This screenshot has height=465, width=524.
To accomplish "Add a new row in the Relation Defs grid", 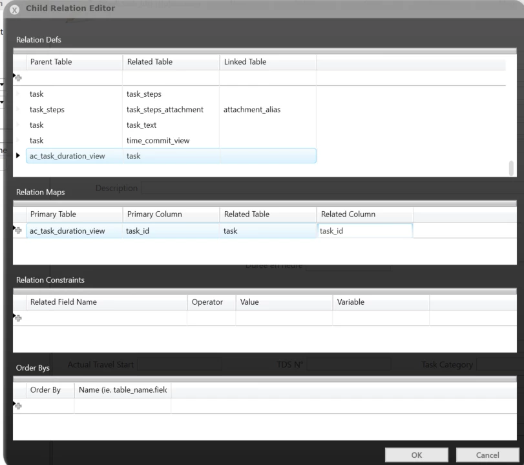I will pyautogui.click(x=18, y=77).
